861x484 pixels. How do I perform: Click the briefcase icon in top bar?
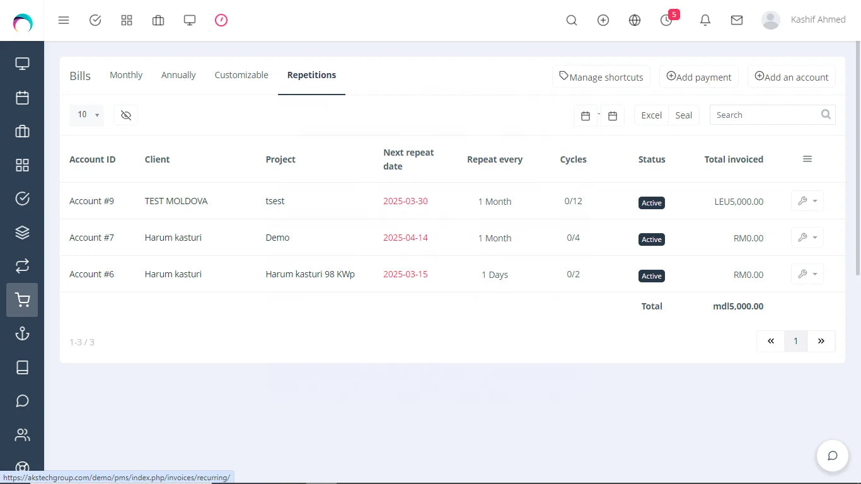click(158, 20)
